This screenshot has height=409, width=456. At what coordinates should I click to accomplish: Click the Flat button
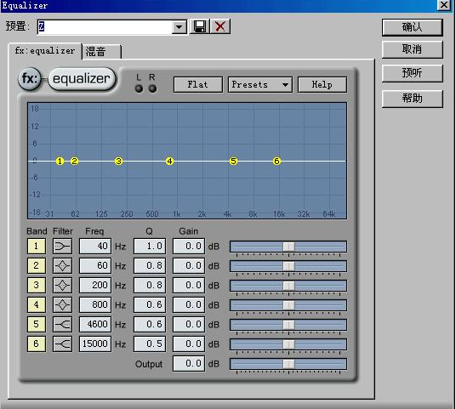coord(197,84)
